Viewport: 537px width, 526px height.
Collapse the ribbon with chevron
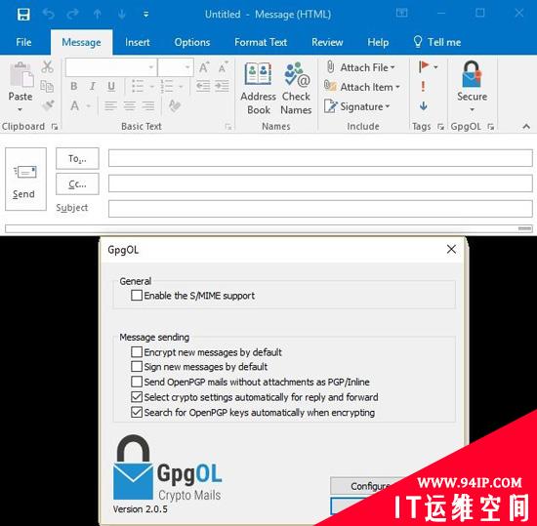[526, 127]
